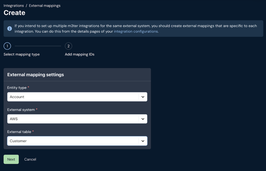The height and width of the screenshot is (171, 266).
Task: Go to Integrations breadcrumb
Action: pyautogui.click(x=14, y=5)
